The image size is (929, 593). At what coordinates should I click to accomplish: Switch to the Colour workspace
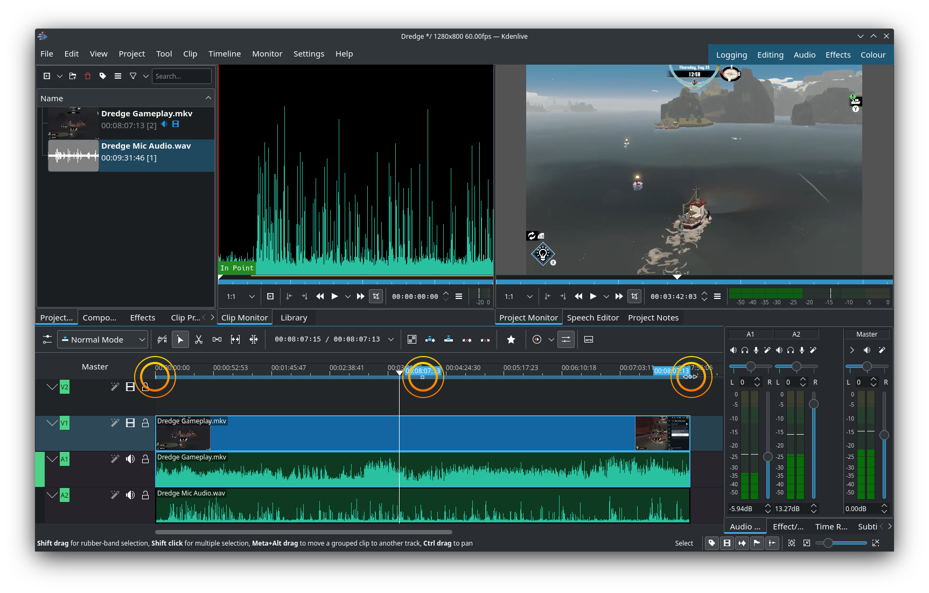[x=873, y=55]
